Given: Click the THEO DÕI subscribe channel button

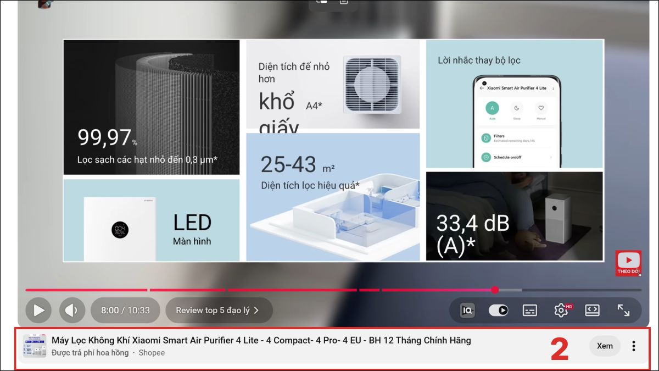Looking at the screenshot, I should pos(628,263).
